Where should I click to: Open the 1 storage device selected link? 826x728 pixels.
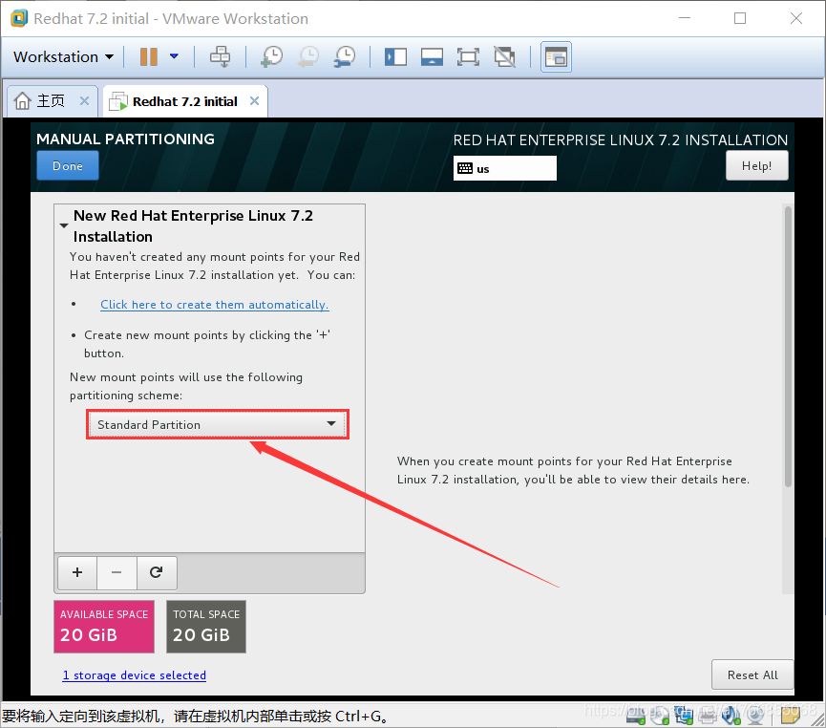[x=135, y=675]
